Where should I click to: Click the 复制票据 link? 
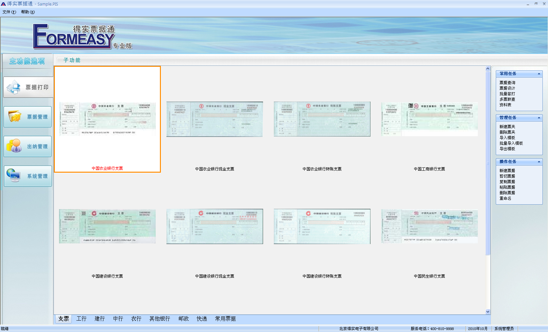507,182
